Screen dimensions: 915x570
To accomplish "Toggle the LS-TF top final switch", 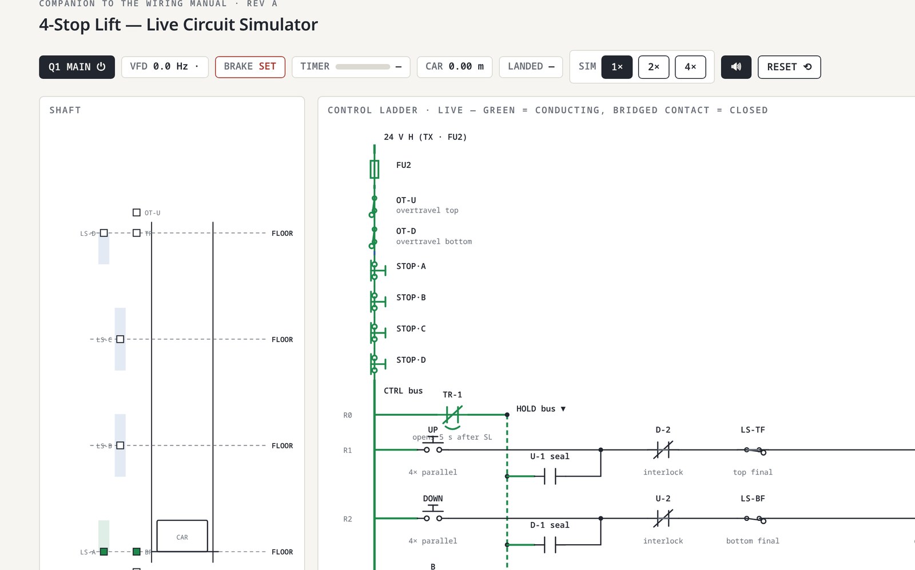I will pos(755,451).
